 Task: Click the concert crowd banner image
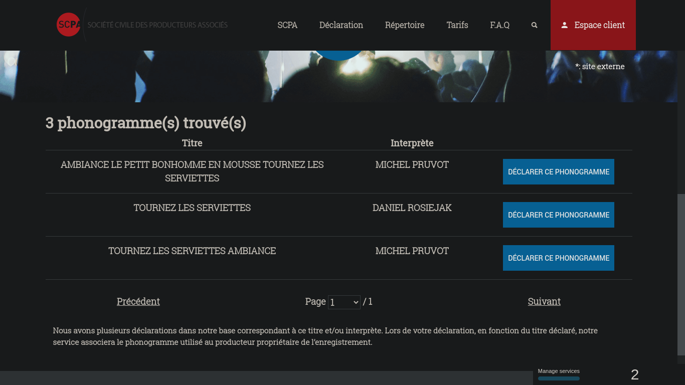pyautogui.click(x=338, y=76)
